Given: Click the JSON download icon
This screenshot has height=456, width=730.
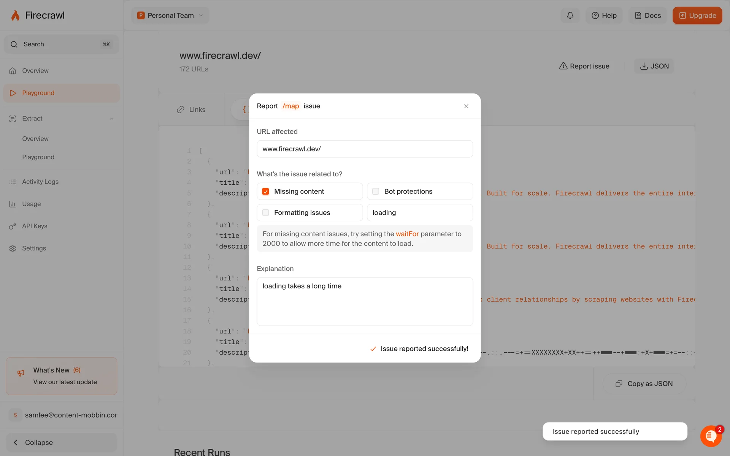Looking at the screenshot, I should (644, 66).
